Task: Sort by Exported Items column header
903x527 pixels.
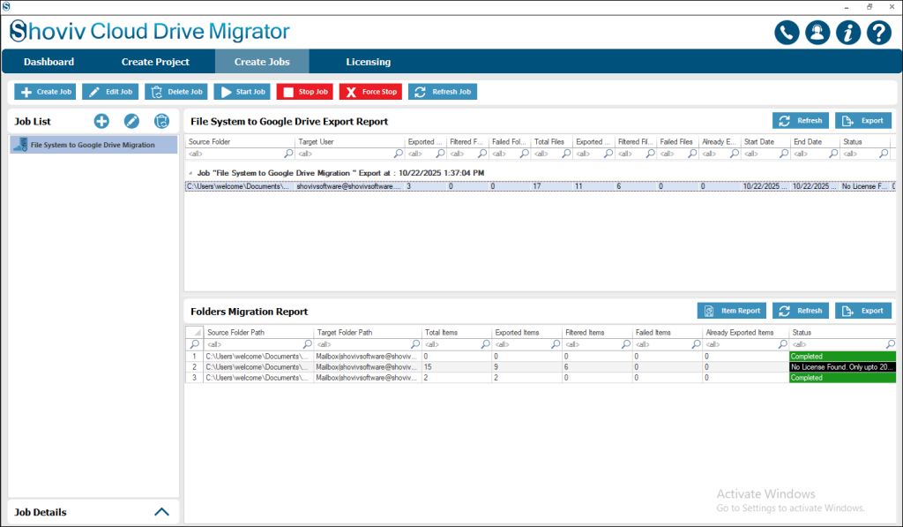Action: [527, 333]
